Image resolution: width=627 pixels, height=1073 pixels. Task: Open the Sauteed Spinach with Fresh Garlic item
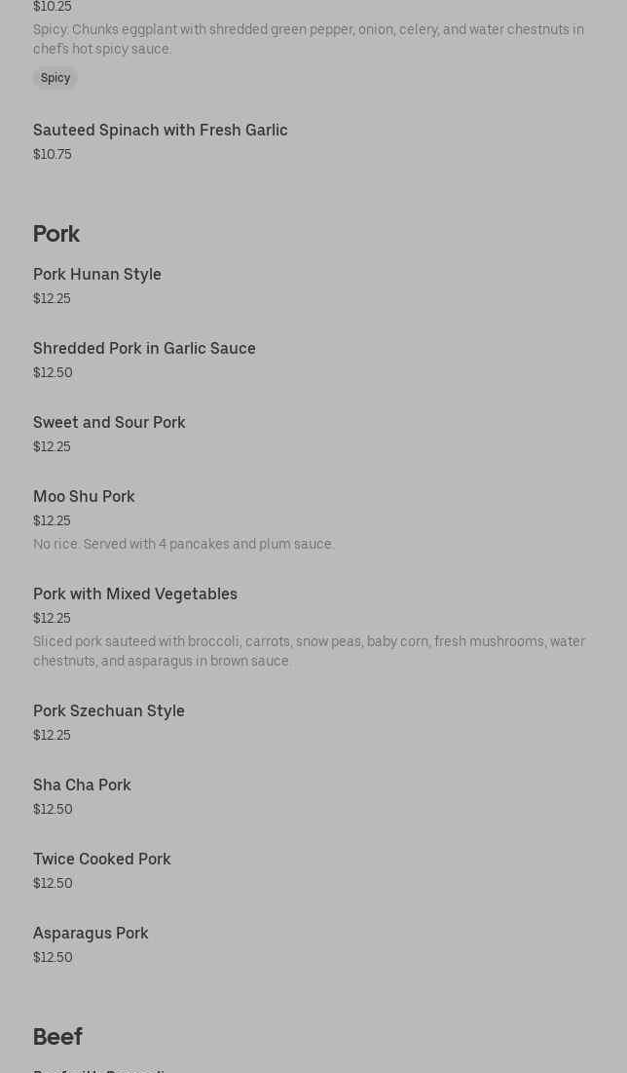161,131
